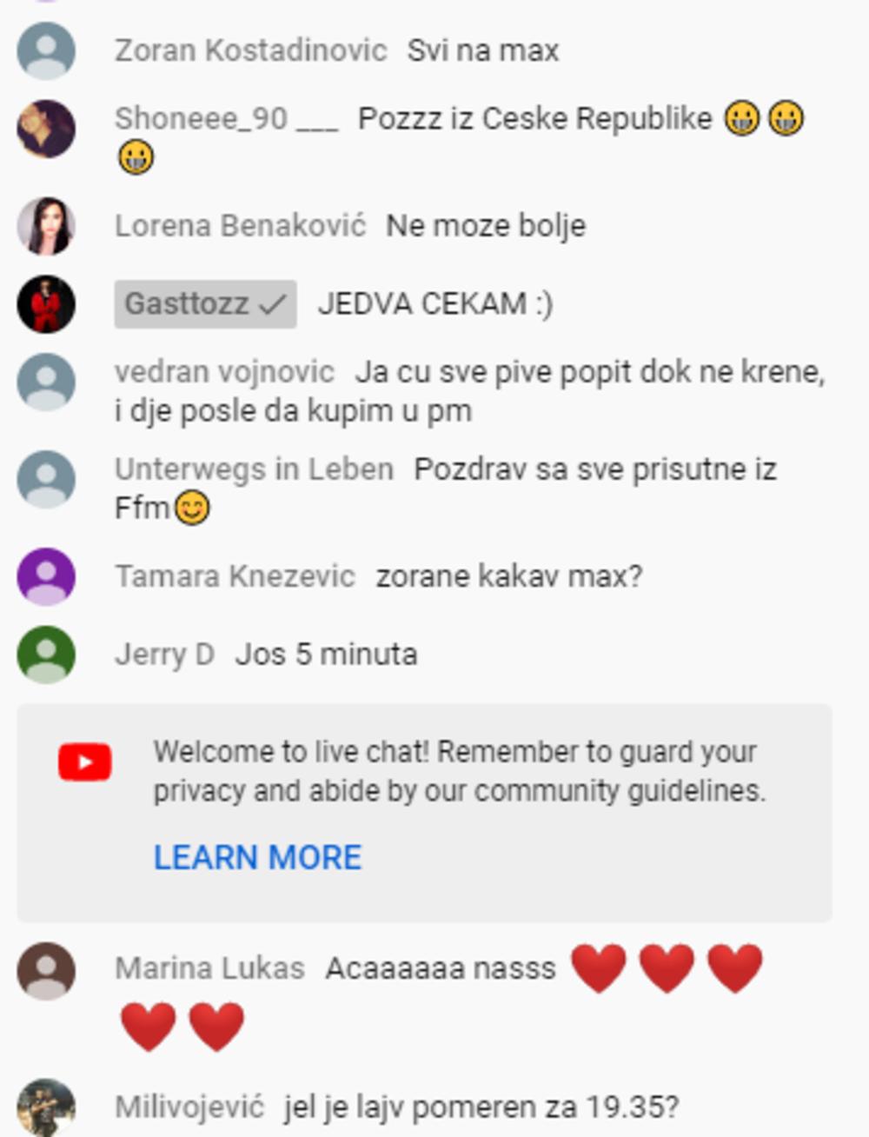The width and height of the screenshot is (869, 1137).
Task: Open Tamara Knezevic's purple avatar
Action: coord(46,576)
